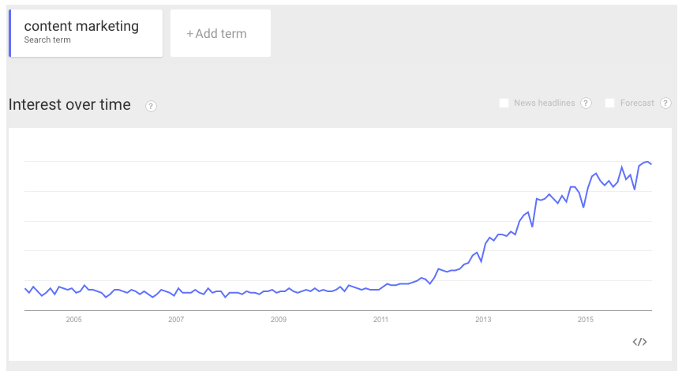
Task: Click the Forecast label text
Action: 637,103
